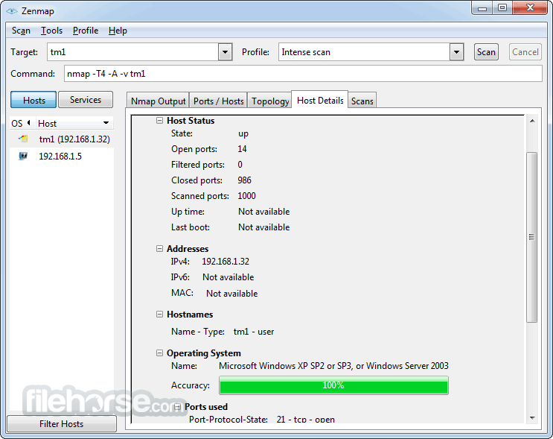Click the Up time Not available value

click(x=263, y=211)
